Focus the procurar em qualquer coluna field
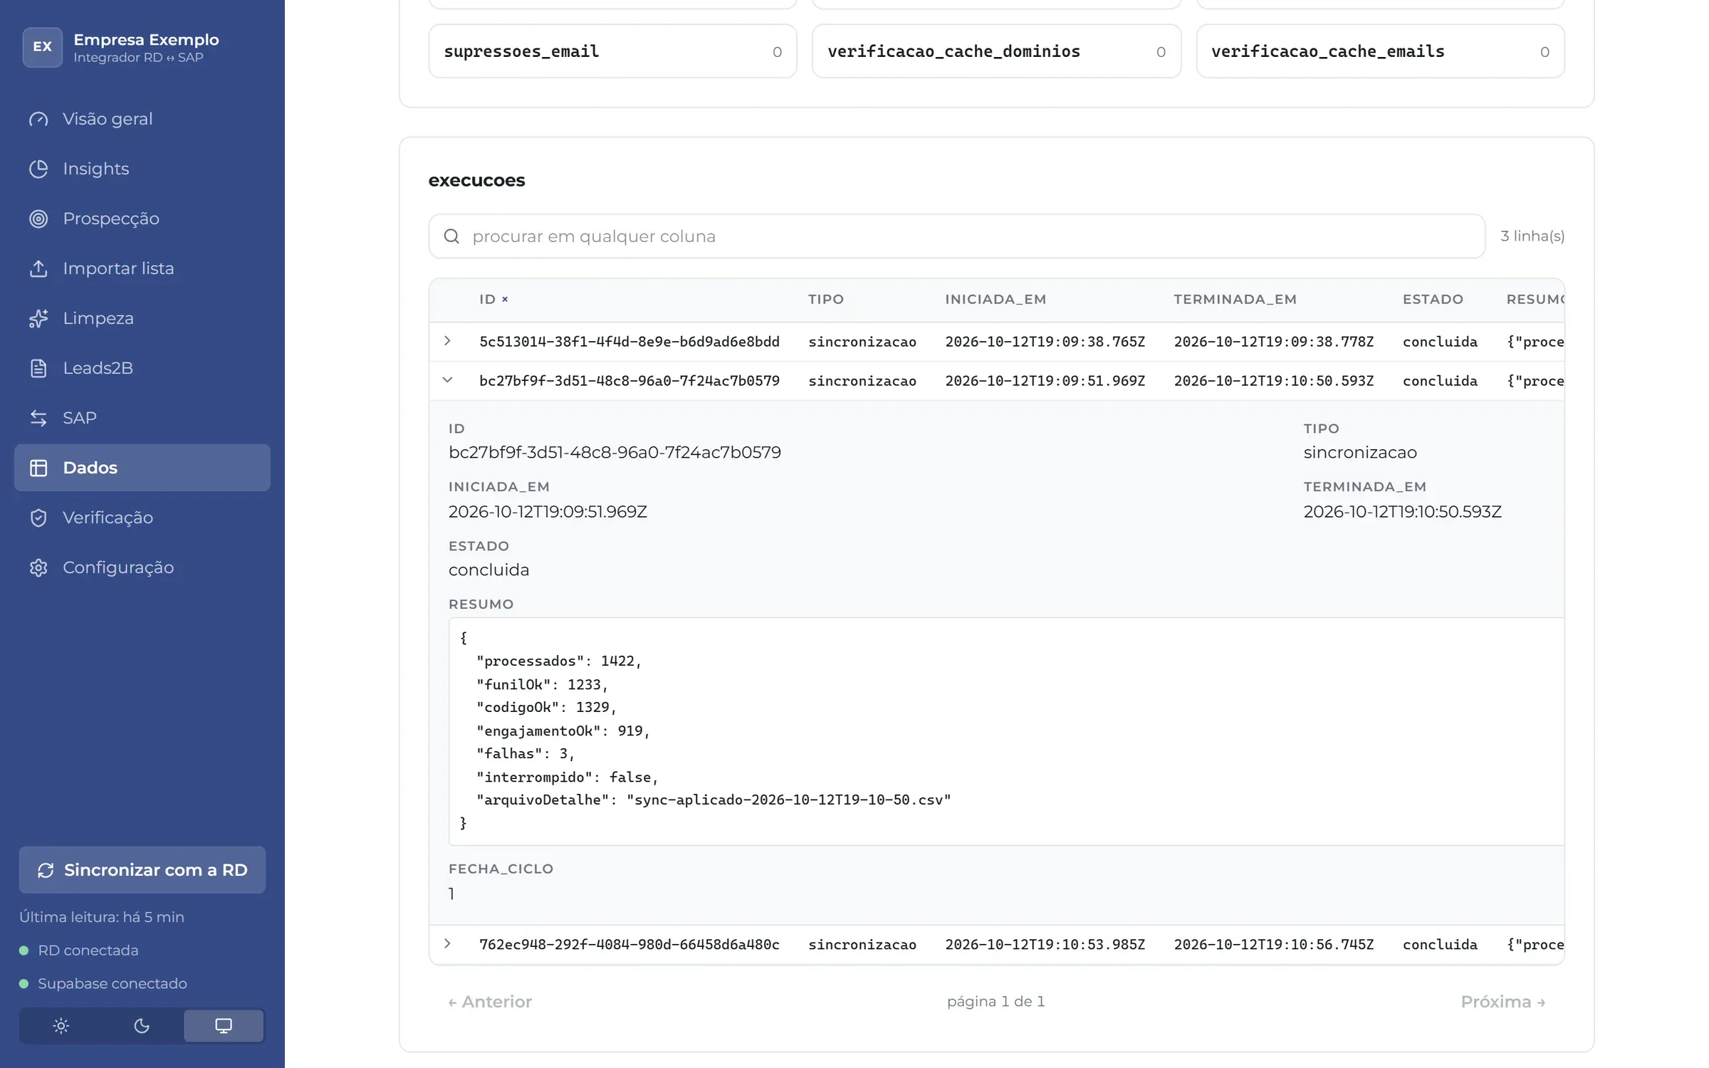This screenshot has height=1068, width=1709. click(956, 236)
